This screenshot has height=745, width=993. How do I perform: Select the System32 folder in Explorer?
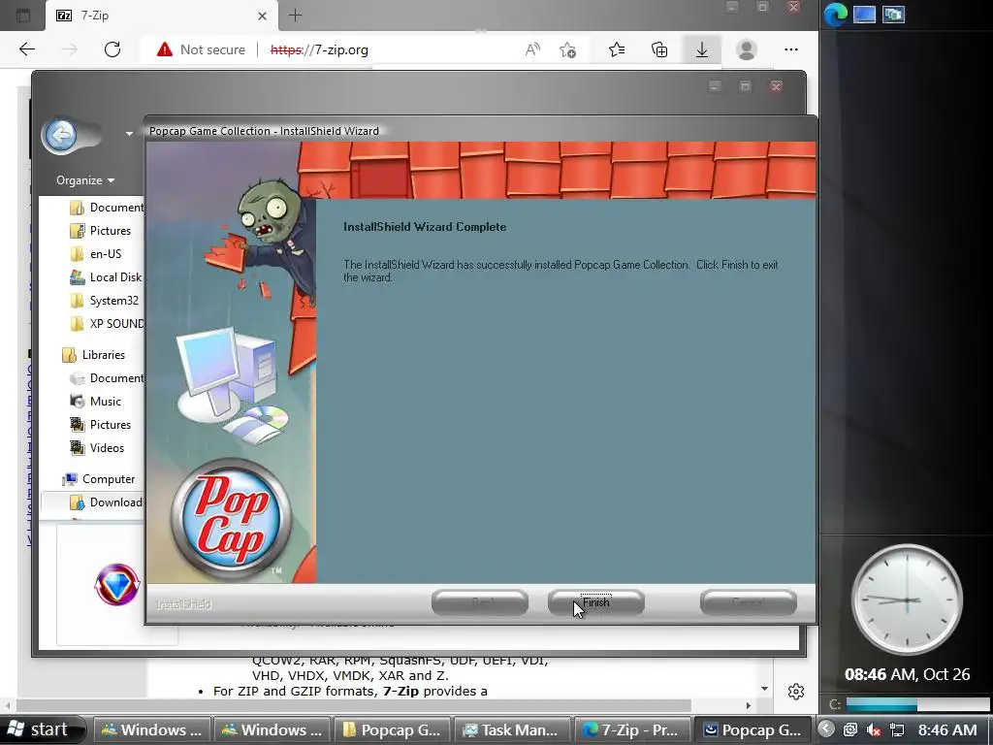pyautogui.click(x=105, y=301)
